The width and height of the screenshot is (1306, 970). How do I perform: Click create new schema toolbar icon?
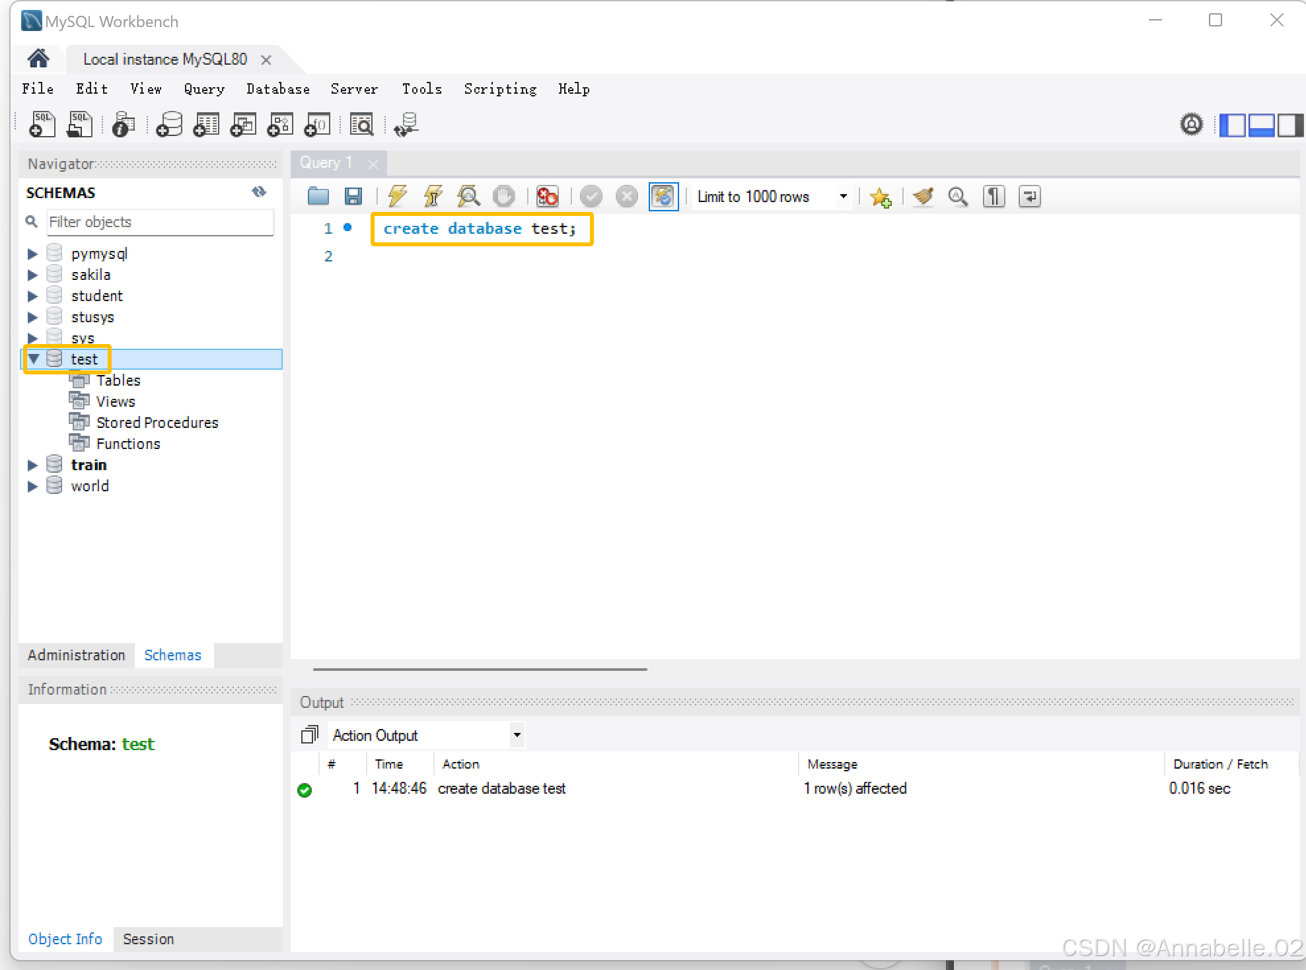[x=169, y=124]
